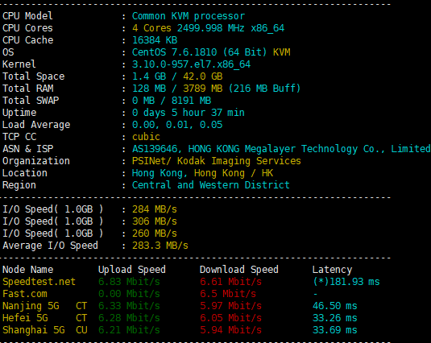This screenshot has height=343, width=431.
Task: Select Central and Western District region text
Action: 211,185
